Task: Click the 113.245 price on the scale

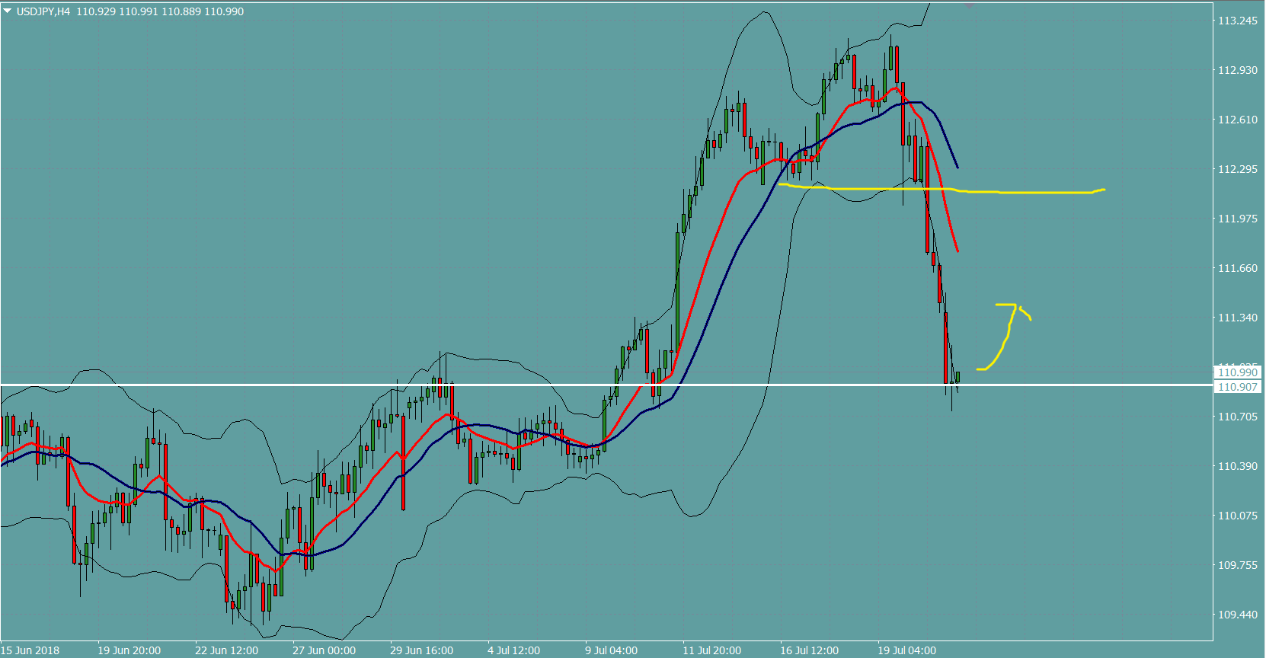Action: (x=1237, y=21)
